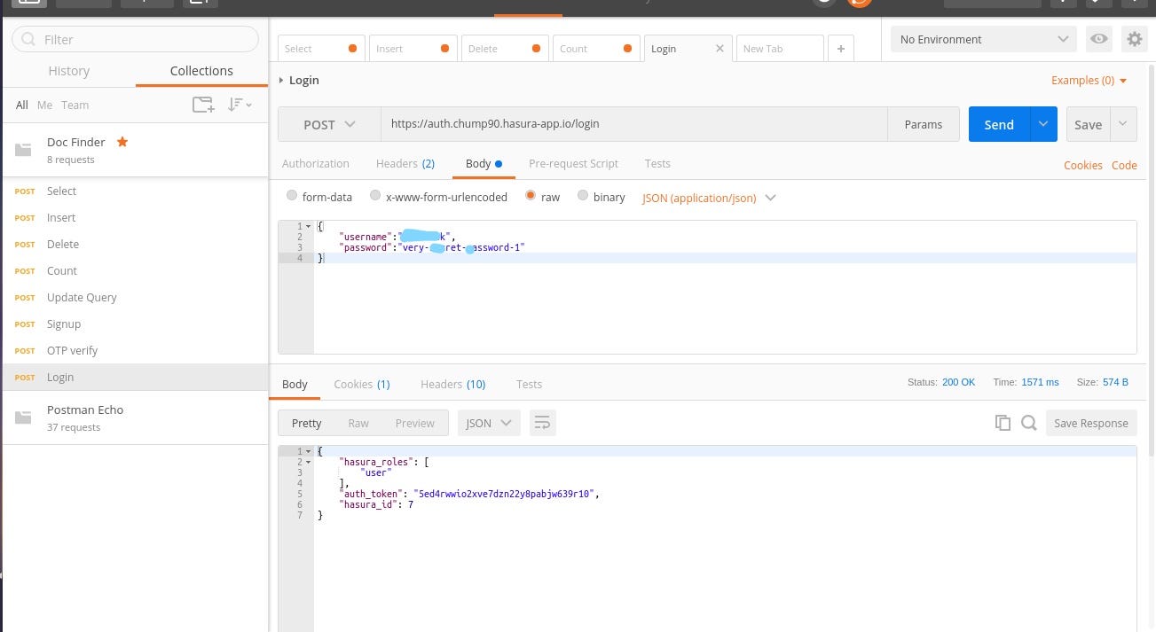This screenshot has height=632, width=1156.
Task: Toggle line wrap in the response viewer
Action: [542, 423]
